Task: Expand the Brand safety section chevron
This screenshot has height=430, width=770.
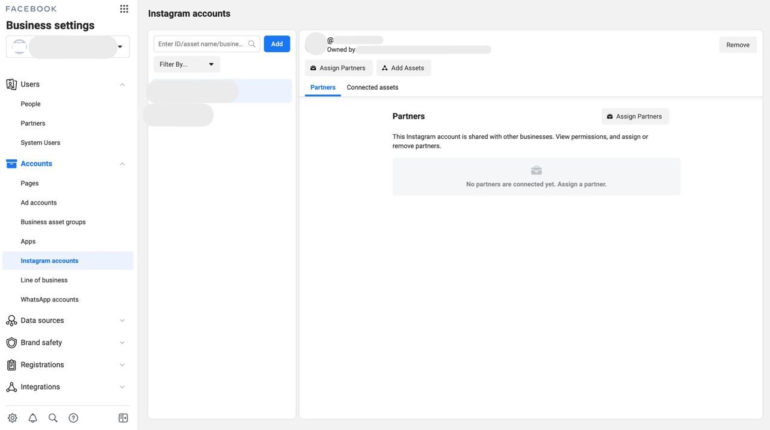Action: [x=122, y=343]
